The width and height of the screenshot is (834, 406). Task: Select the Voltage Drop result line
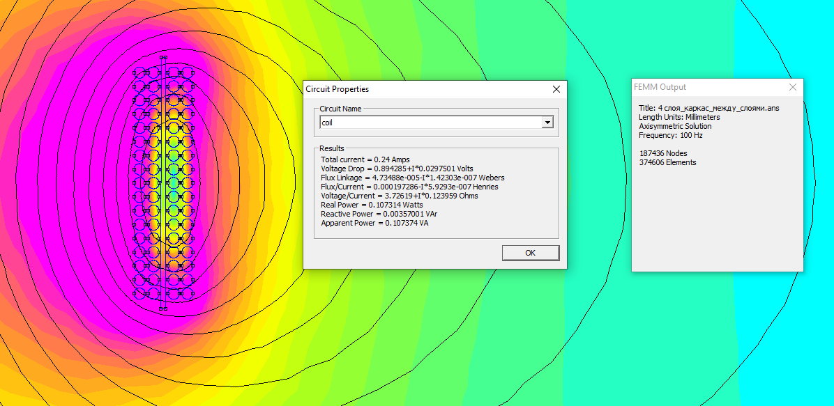click(397, 169)
